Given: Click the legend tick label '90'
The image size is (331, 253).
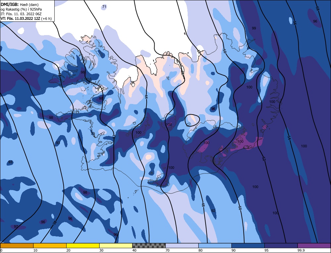Looking at the screenshot, I should 233,251.
